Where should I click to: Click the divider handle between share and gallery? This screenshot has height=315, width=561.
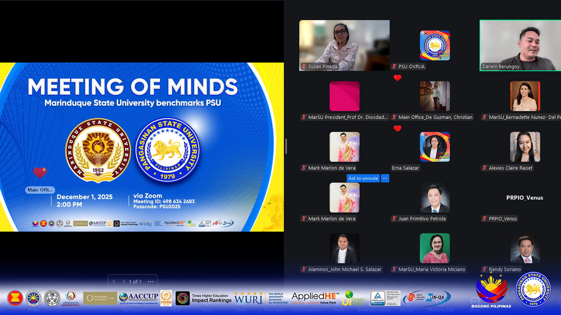coord(286,146)
